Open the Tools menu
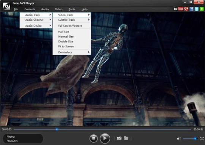This screenshot has height=145, width=205. pyautogui.click(x=72, y=9)
